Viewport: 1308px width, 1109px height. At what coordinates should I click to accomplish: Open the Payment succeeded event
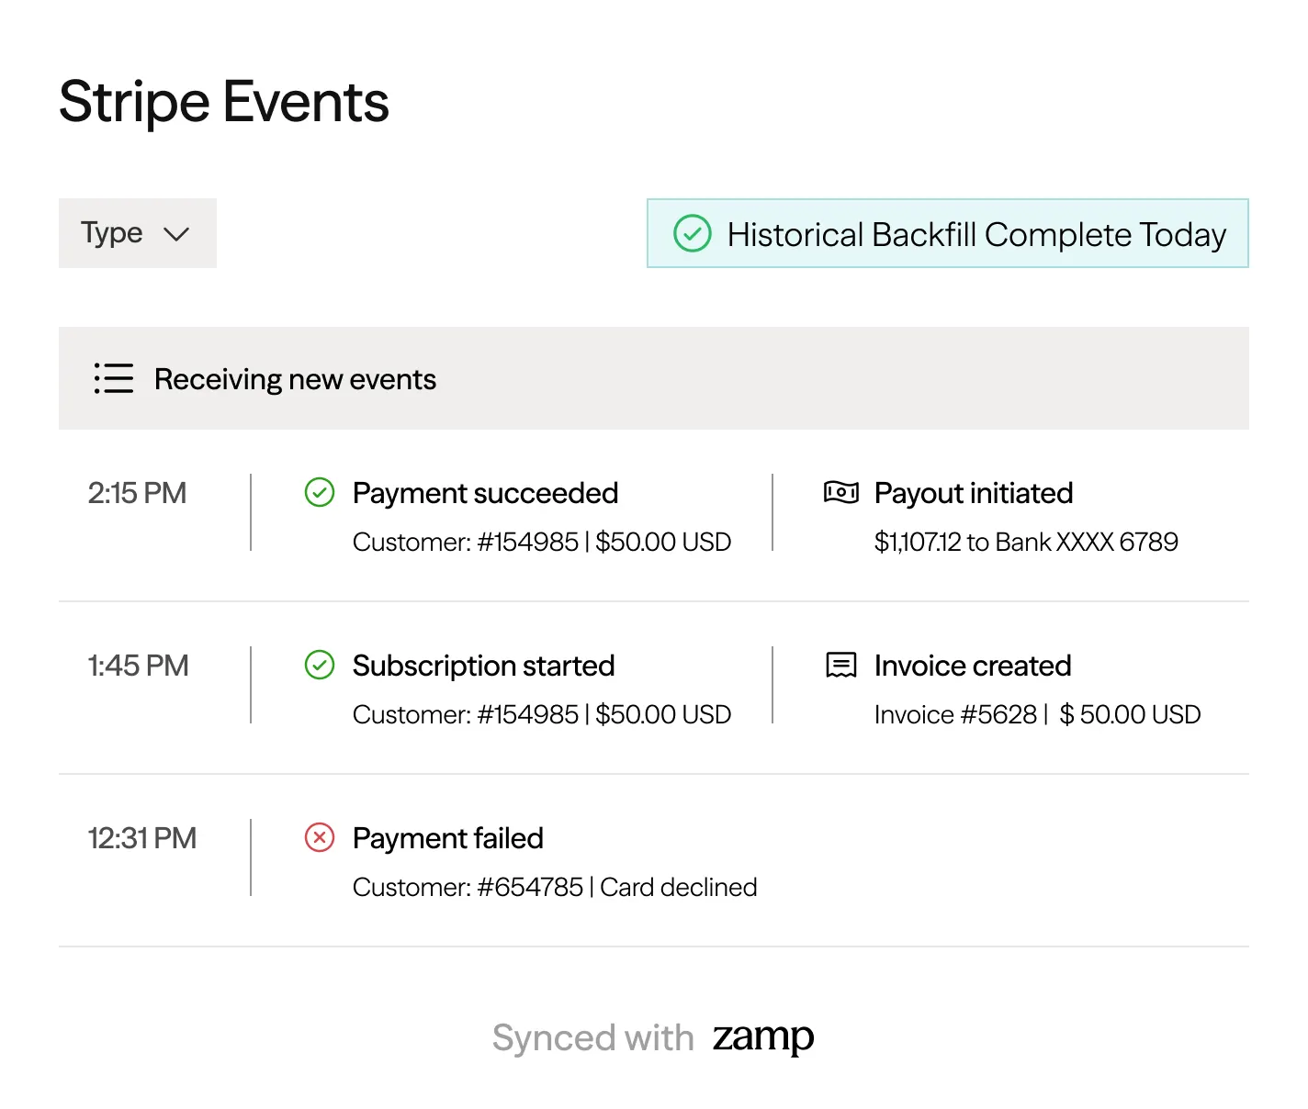click(x=485, y=493)
